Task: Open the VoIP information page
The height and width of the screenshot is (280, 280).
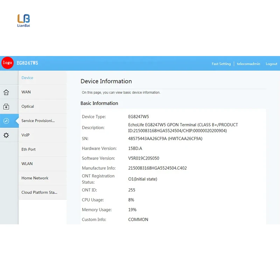Action: 26,135
